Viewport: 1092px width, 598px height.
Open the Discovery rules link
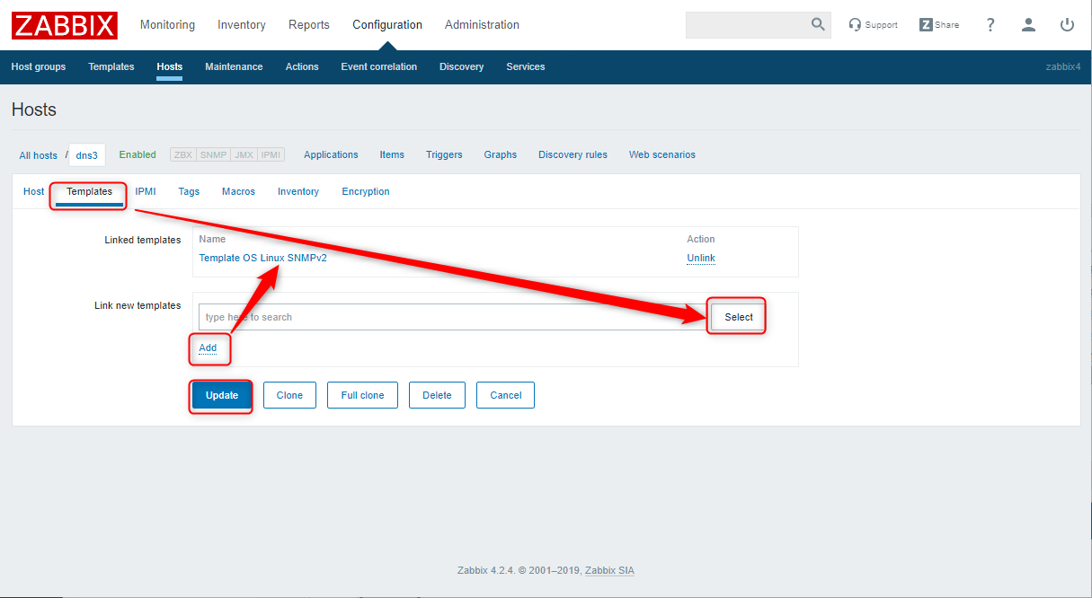573,154
